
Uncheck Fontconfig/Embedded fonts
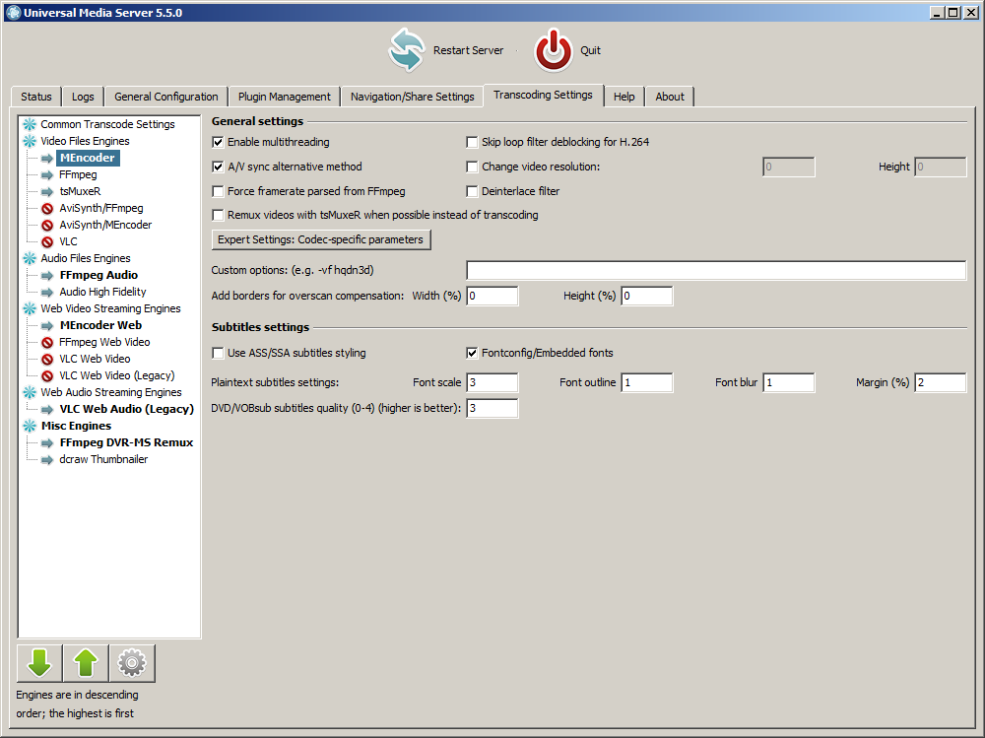tap(472, 354)
